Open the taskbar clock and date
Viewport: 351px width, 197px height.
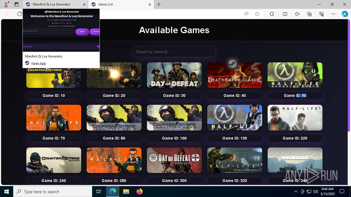(x=327, y=192)
